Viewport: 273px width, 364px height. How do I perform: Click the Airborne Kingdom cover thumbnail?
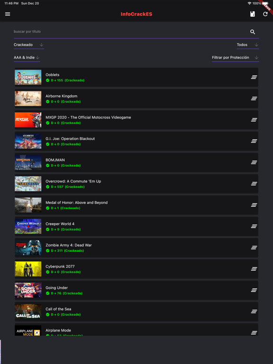pyautogui.click(x=28, y=99)
